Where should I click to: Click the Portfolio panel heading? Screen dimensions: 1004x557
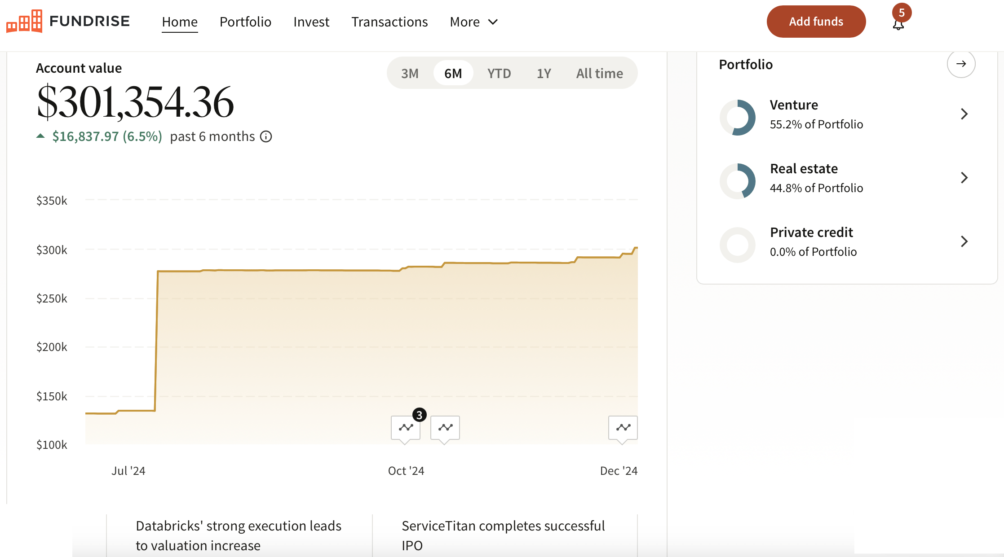746,65
